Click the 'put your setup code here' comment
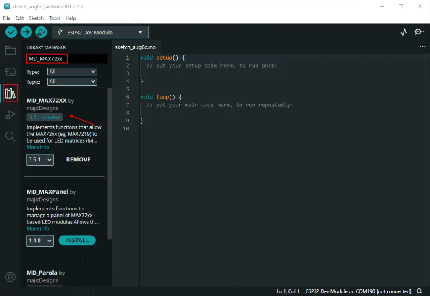The height and width of the screenshot is (296, 430). point(212,65)
